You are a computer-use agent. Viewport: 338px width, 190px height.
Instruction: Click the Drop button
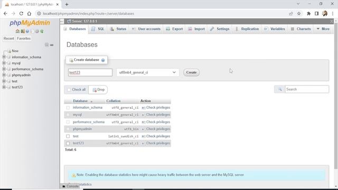click(98, 90)
